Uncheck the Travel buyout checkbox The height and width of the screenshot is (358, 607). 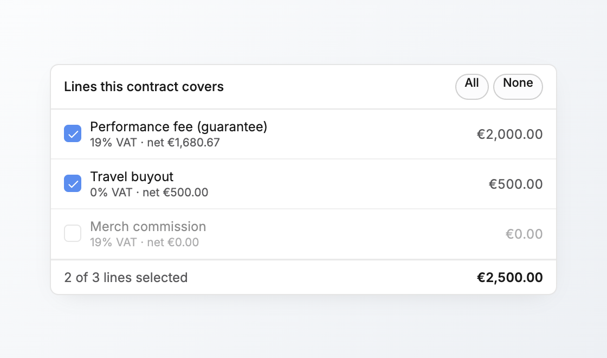click(x=73, y=184)
